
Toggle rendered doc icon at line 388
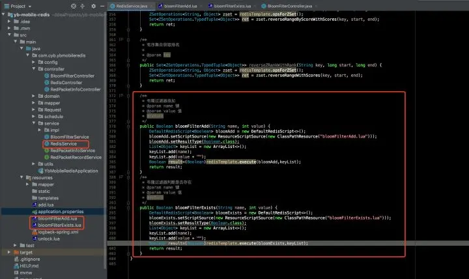tap(121, 177)
